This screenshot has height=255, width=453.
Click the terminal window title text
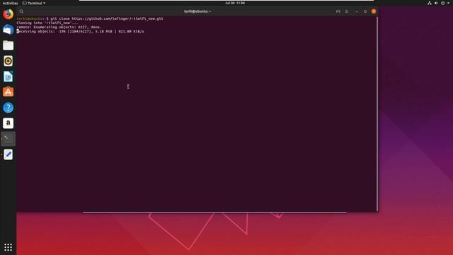point(197,11)
